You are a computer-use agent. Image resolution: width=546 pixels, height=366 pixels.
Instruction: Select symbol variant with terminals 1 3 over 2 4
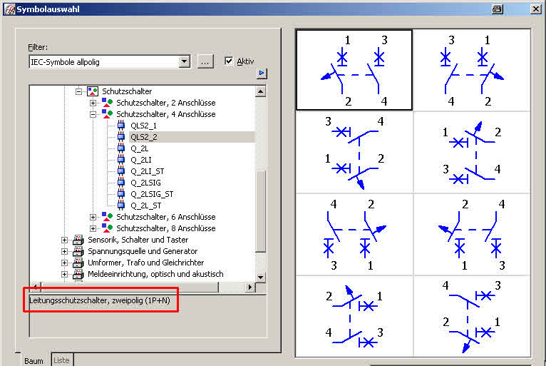click(x=354, y=70)
